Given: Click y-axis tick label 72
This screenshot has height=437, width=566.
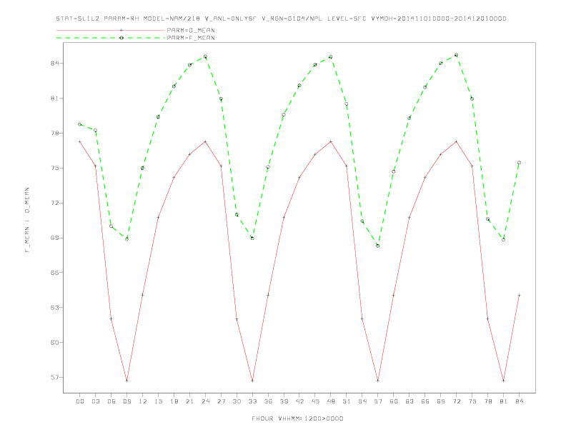Looking at the screenshot, I should tap(55, 203).
